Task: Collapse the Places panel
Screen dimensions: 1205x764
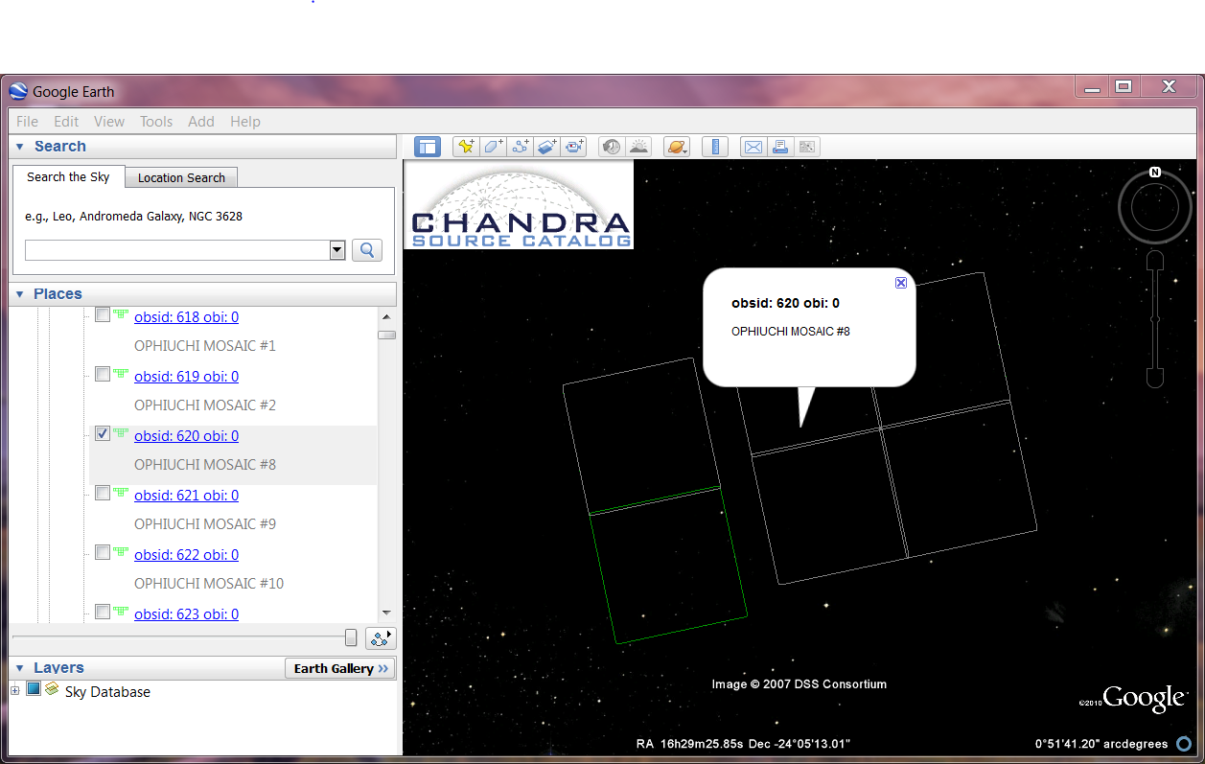Action: [x=19, y=294]
